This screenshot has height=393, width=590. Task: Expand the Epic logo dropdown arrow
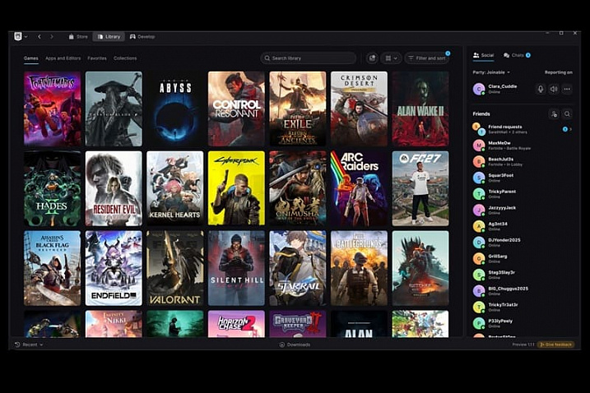tap(26, 37)
